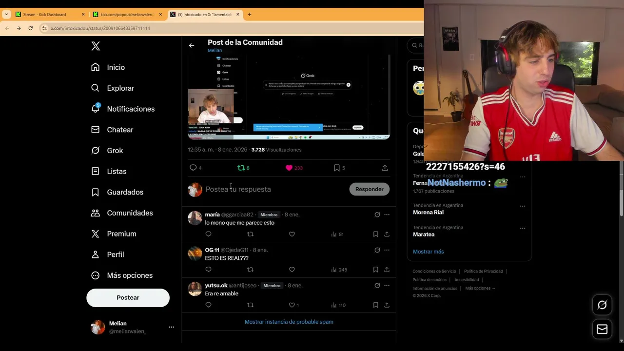The height and width of the screenshot is (351, 624).
Task: Open Premium in the sidebar
Action: tap(114, 234)
